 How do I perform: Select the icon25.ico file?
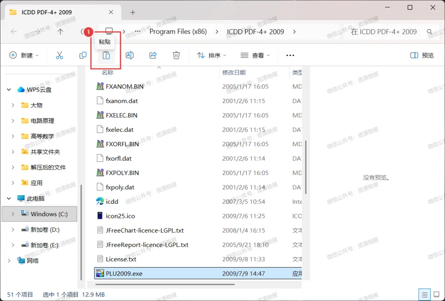pyautogui.click(x=115, y=216)
